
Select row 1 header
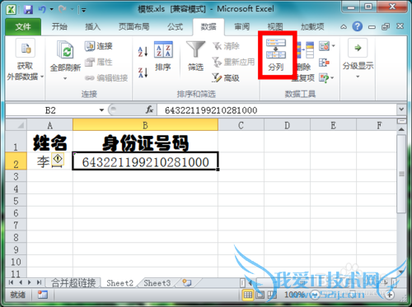[x=16, y=142]
